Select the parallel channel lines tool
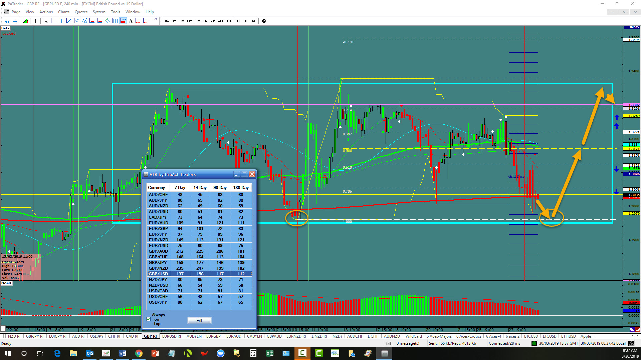The image size is (641, 360). click(x=76, y=21)
